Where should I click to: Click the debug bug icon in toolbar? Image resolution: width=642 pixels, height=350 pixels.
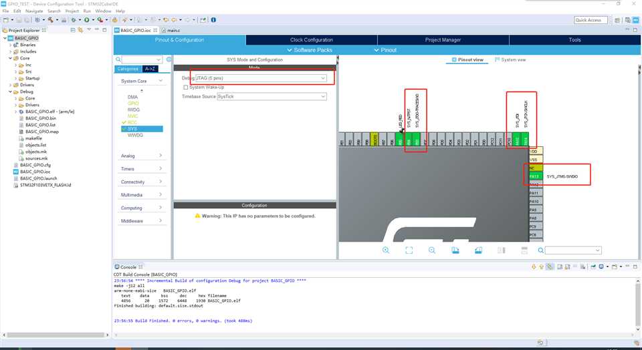tap(74, 19)
